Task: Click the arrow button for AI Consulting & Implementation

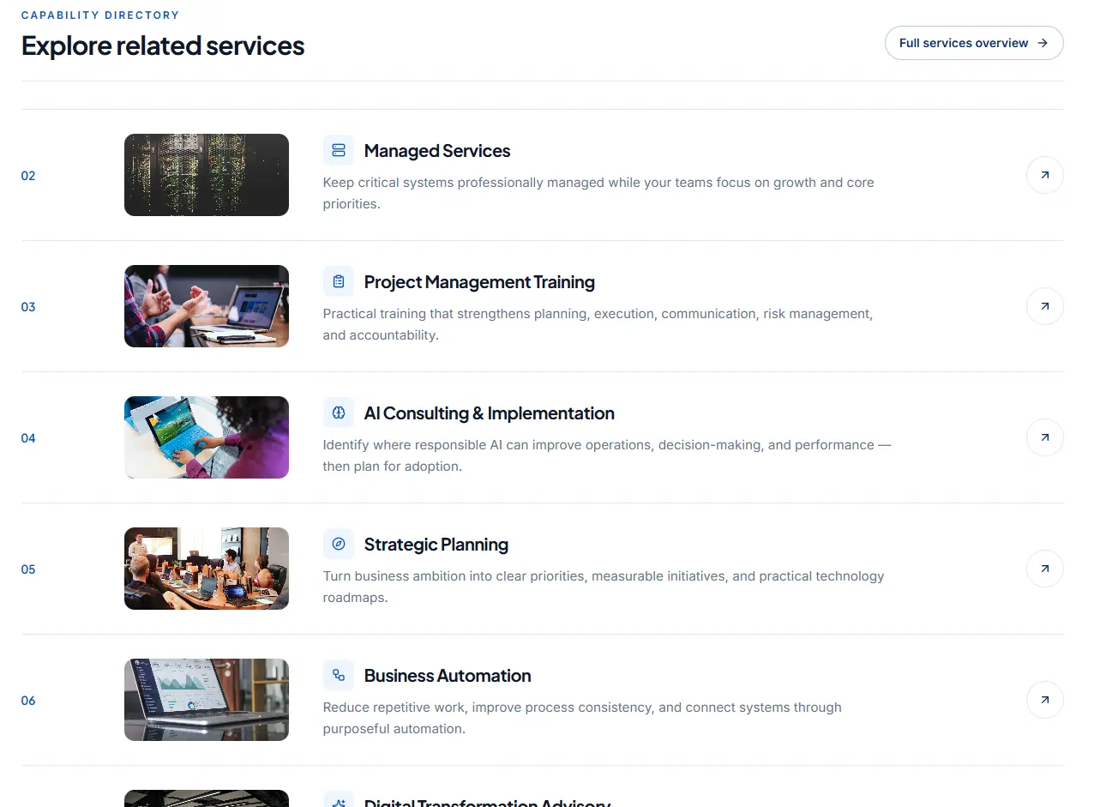Action: click(1045, 437)
